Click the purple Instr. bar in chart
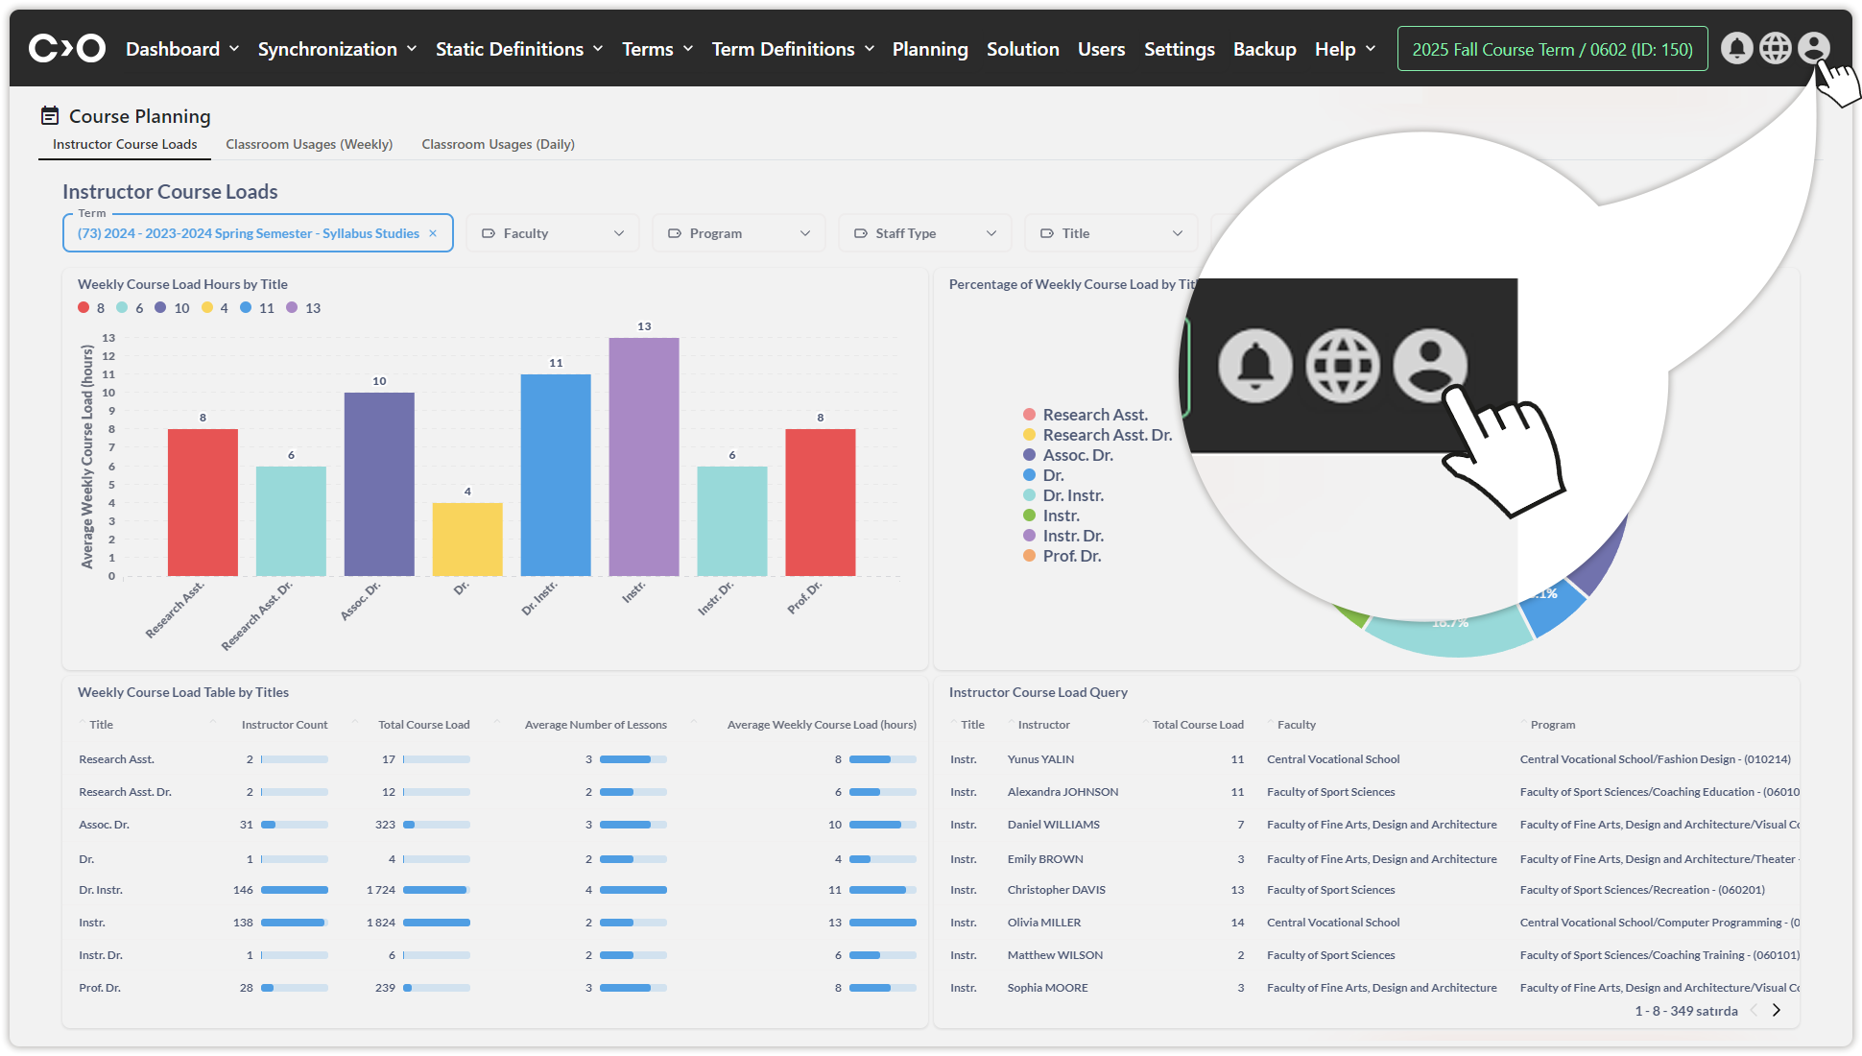The width and height of the screenshot is (1862, 1056). (x=643, y=456)
